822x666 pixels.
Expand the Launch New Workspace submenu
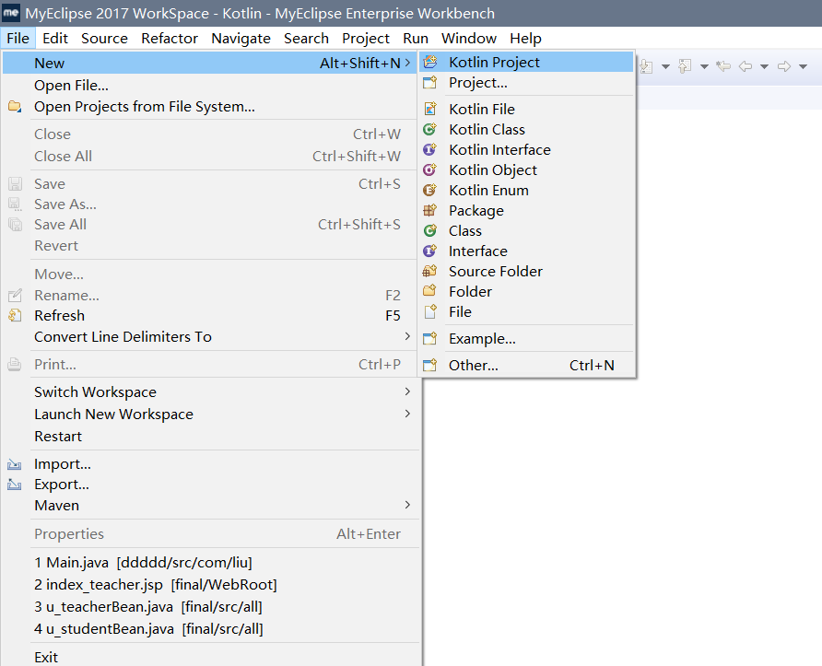tap(407, 414)
